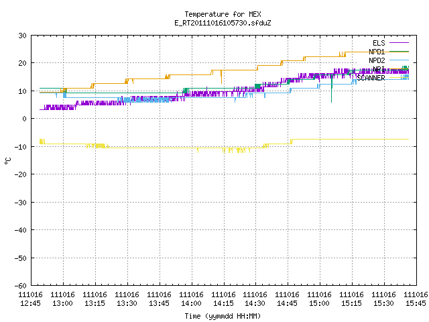429x322 pixels.
Task: Click the y-axis tick value -40
Action: coord(21,230)
